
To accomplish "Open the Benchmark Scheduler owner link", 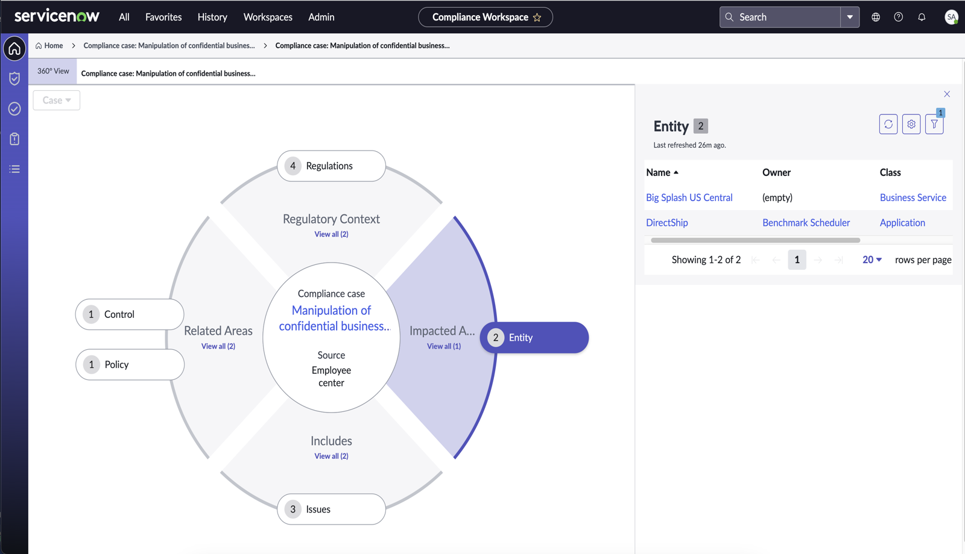I will coord(806,223).
